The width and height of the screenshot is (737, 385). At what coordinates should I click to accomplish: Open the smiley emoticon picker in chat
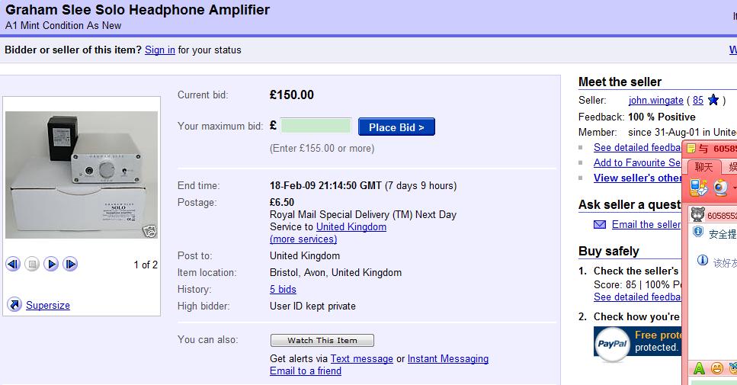coord(716,368)
